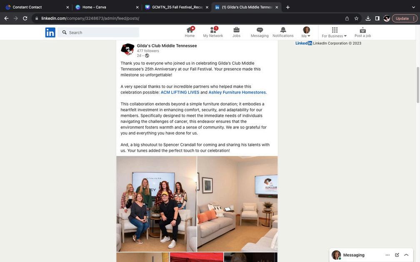Bookmark this page with star icon
420x262 pixels.
coord(356,18)
